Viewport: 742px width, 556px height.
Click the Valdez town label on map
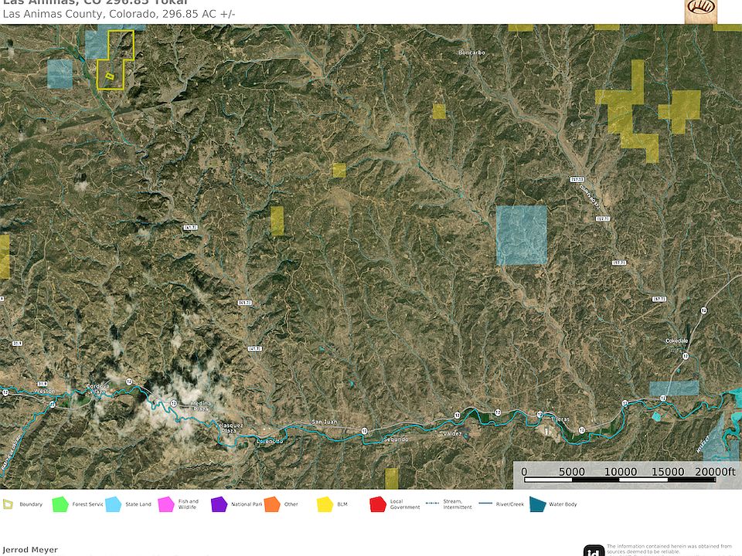point(453,433)
